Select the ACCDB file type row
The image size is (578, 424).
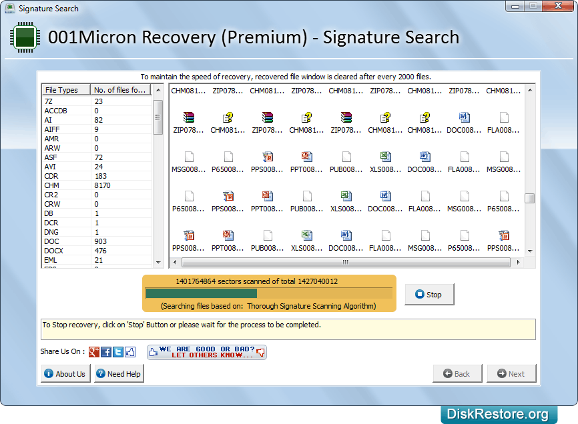coord(97,111)
